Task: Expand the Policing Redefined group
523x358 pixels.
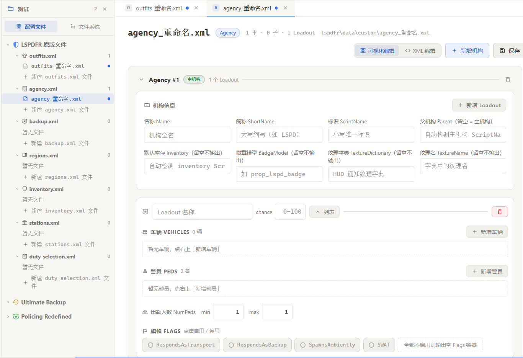Action: click(x=8, y=317)
